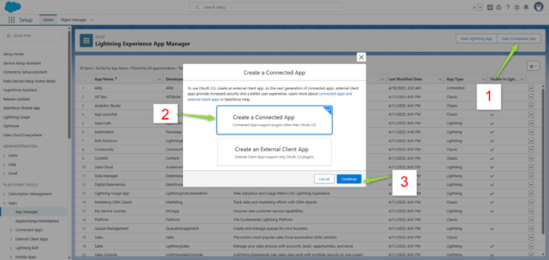This screenshot has height=260, width=549.
Task: Click the Queue Management app name
Action: 112,228
